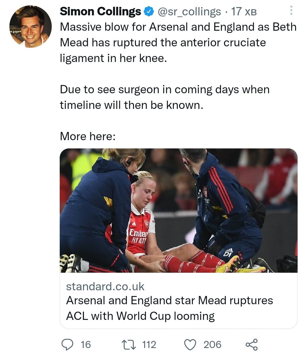The height and width of the screenshot is (354, 307).
Task: Tap the 'More here:' text
Action: click(88, 136)
